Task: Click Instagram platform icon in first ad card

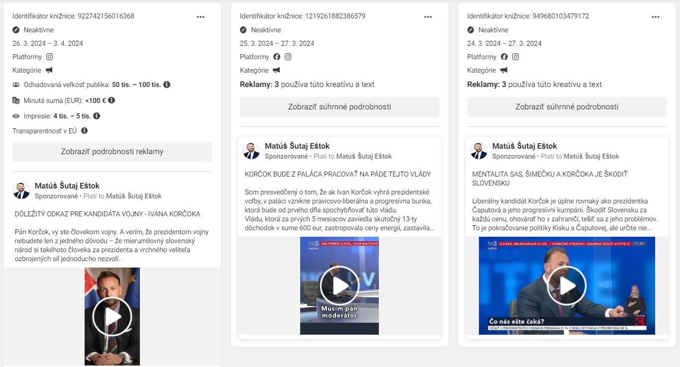Action: [x=50, y=57]
